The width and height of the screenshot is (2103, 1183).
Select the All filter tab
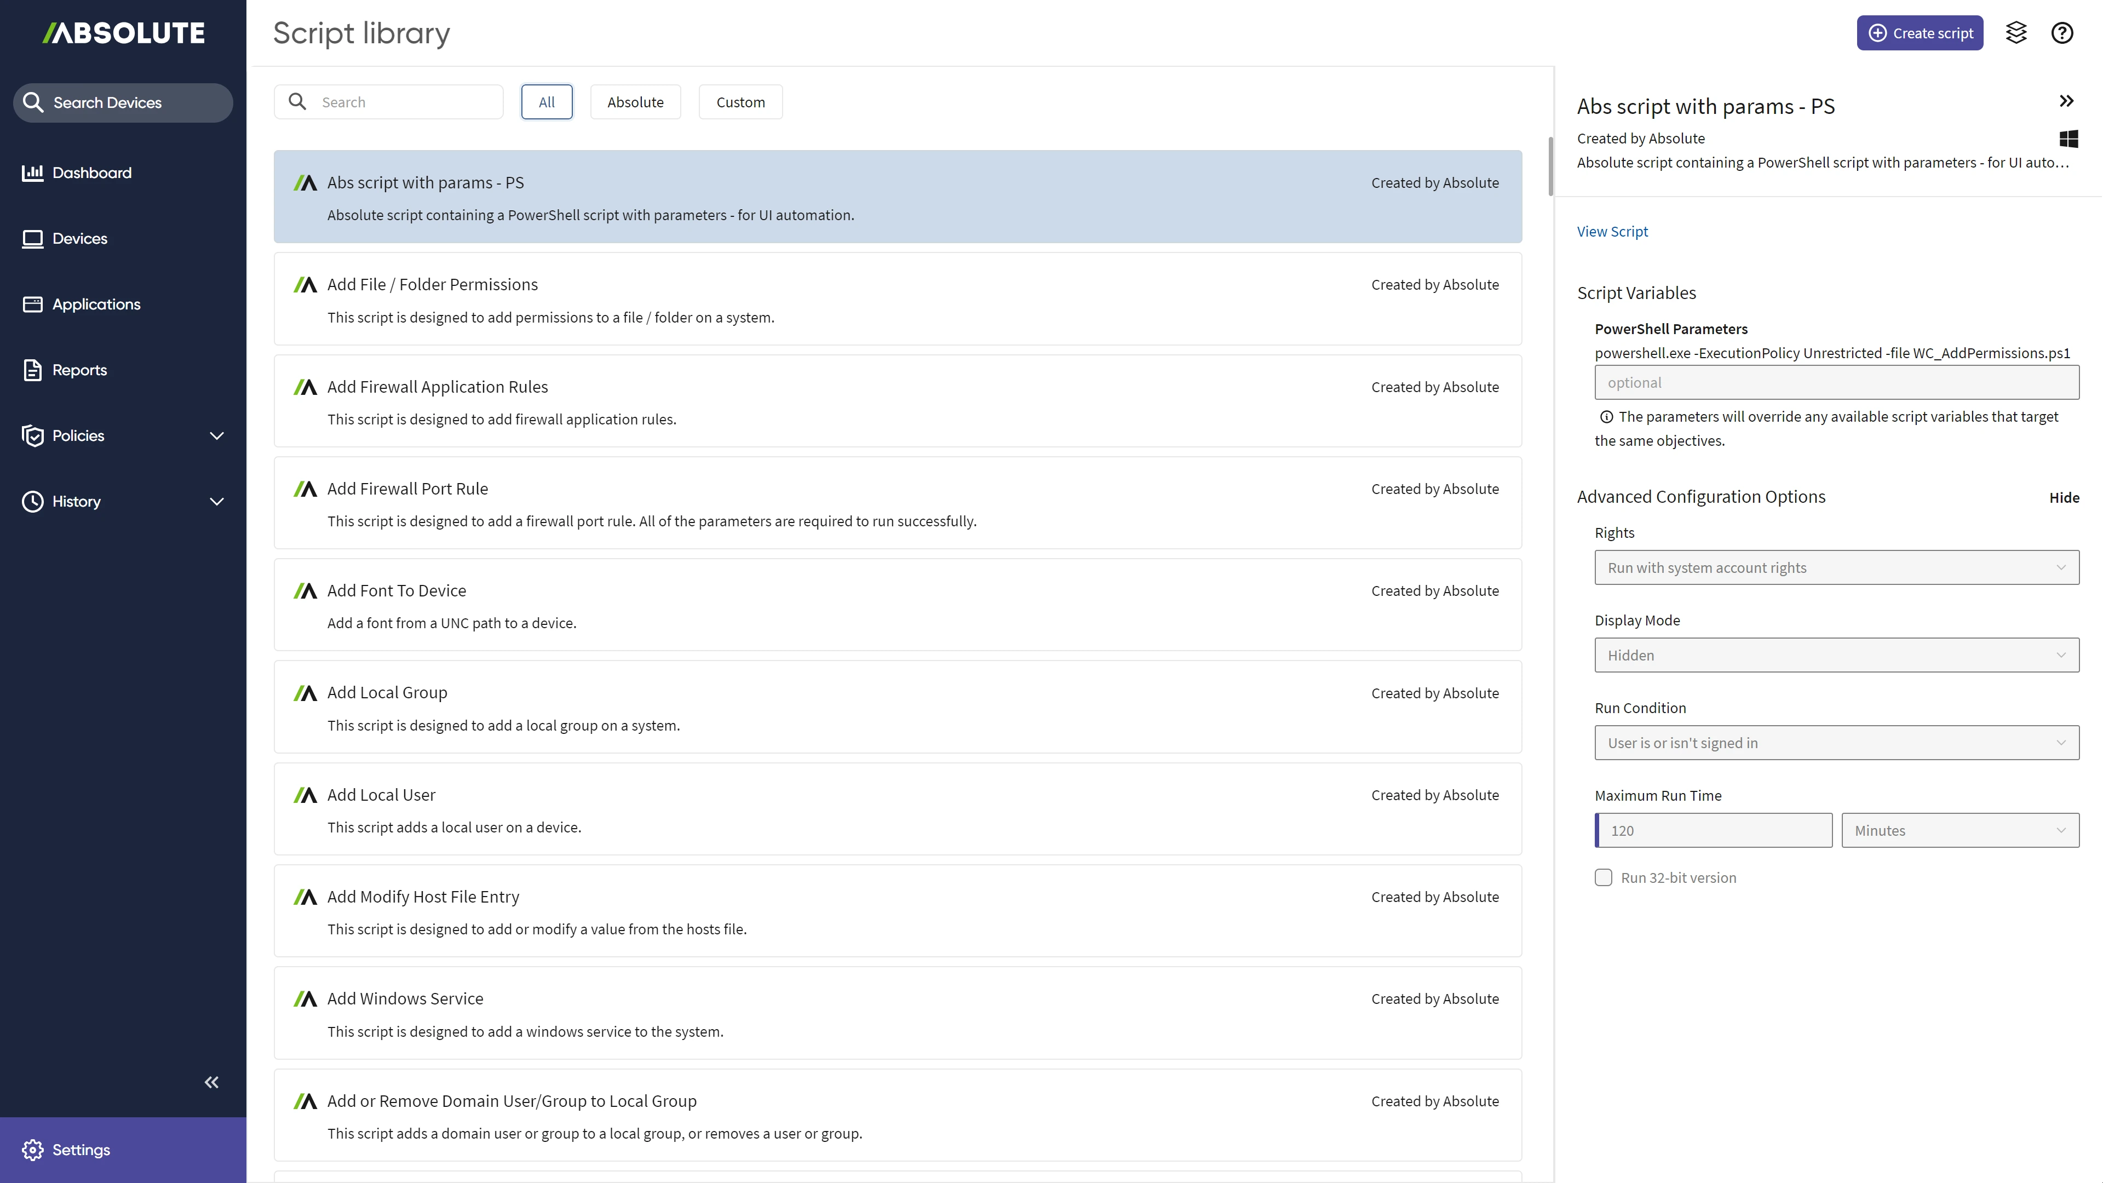(547, 102)
